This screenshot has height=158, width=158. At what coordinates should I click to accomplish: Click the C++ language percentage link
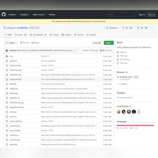click(x=122, y=128)
